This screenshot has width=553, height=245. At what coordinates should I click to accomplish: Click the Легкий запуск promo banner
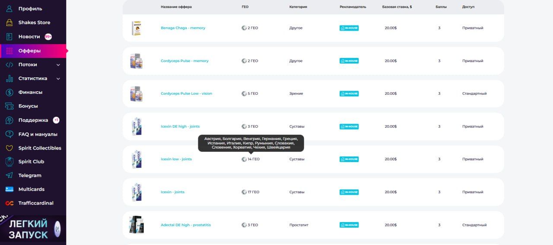(33, 229)
